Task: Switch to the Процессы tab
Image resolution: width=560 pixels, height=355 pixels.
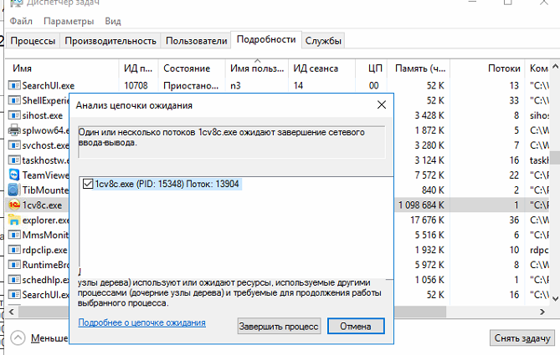Action: (33, 41)
